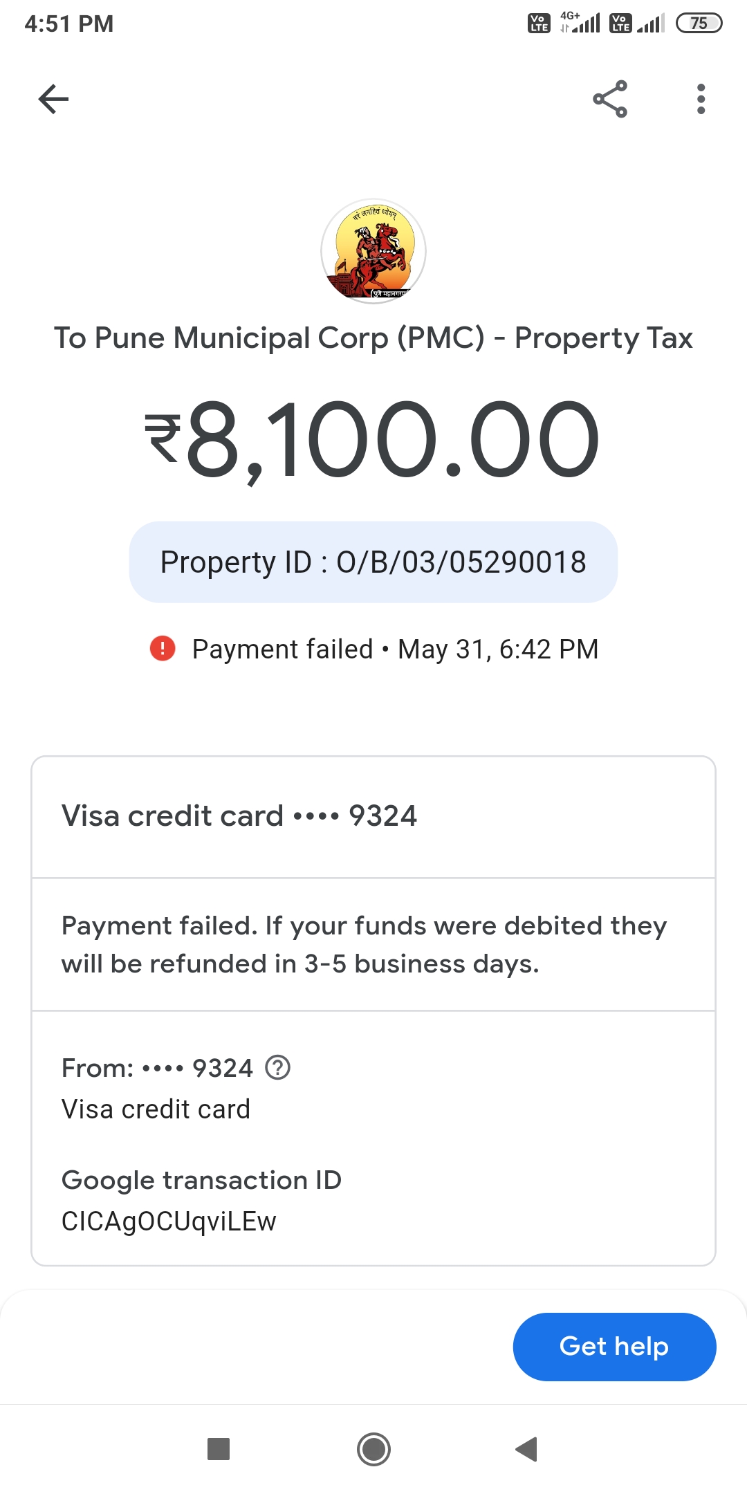Tap the ₹8,100.00 amount
747x1494 pixels.
tap(373, 440)
